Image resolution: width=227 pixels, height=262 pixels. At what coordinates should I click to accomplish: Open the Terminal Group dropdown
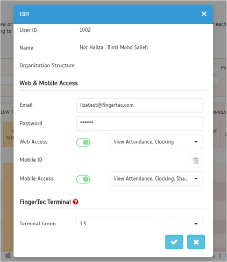click(140, 222)
